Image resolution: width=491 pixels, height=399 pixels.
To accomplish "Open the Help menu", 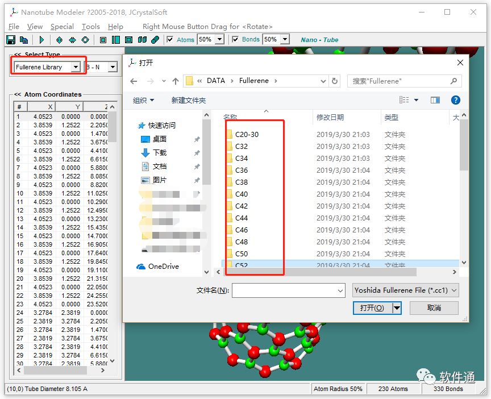I will (115, 27).
